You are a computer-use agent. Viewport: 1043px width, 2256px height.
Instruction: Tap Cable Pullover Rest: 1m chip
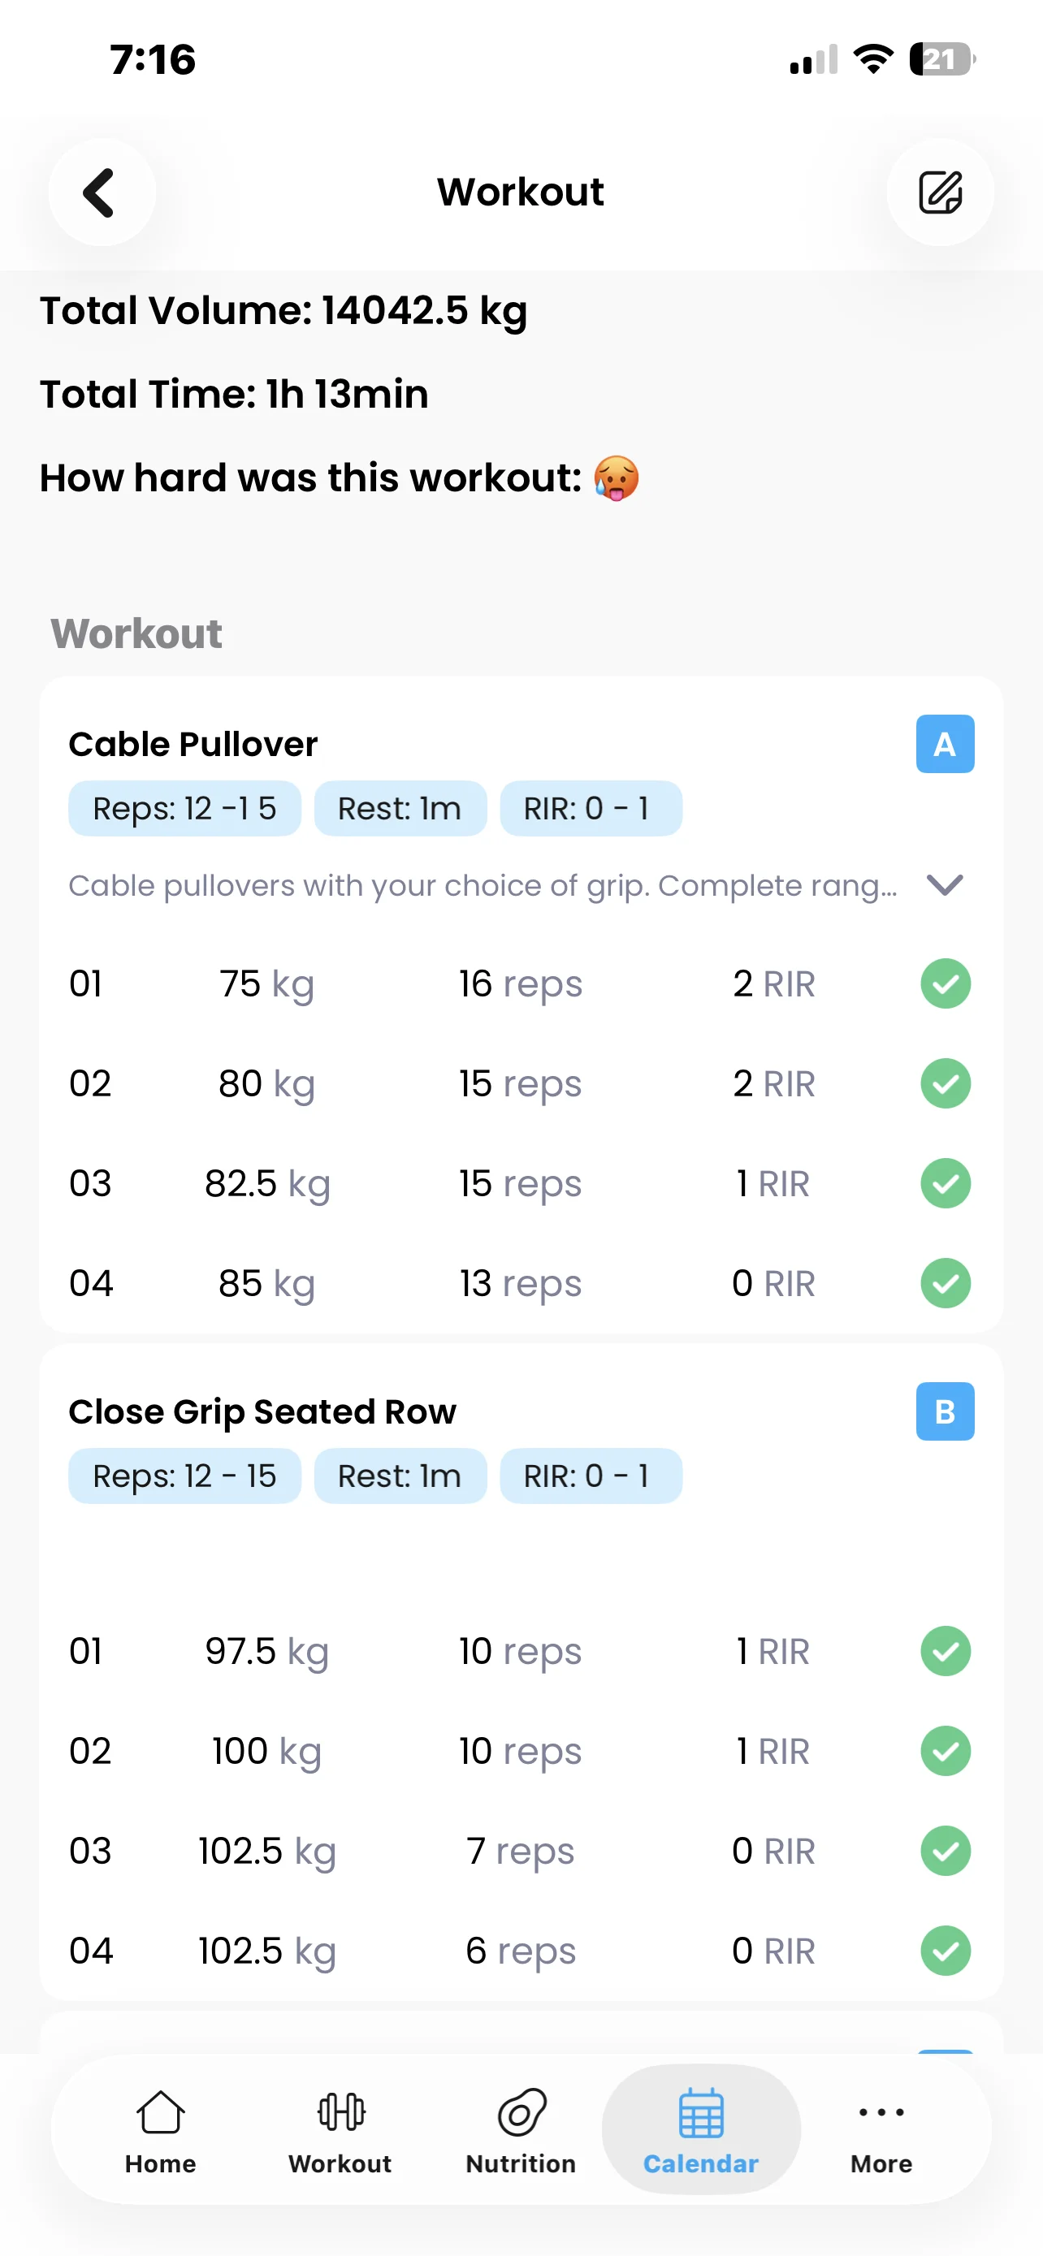coord(400,808)
